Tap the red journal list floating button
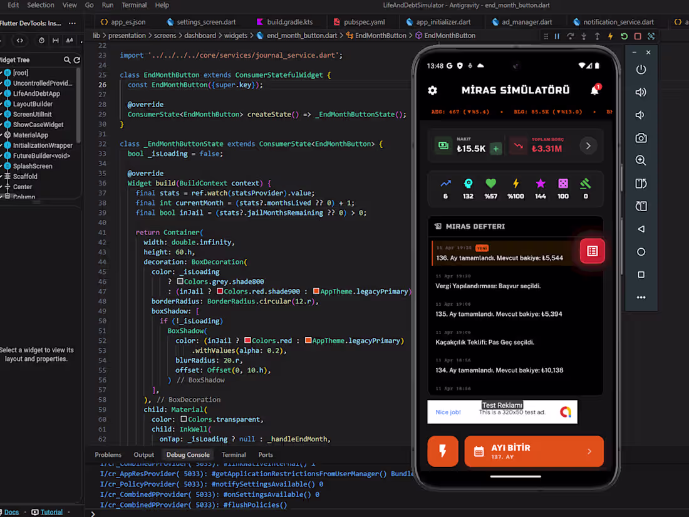This screenshot has height=517, width=689. [x=592, y=251]
